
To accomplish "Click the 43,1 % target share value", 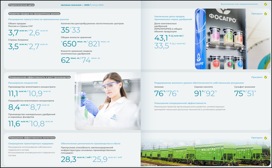I will (x=168, y=38).
